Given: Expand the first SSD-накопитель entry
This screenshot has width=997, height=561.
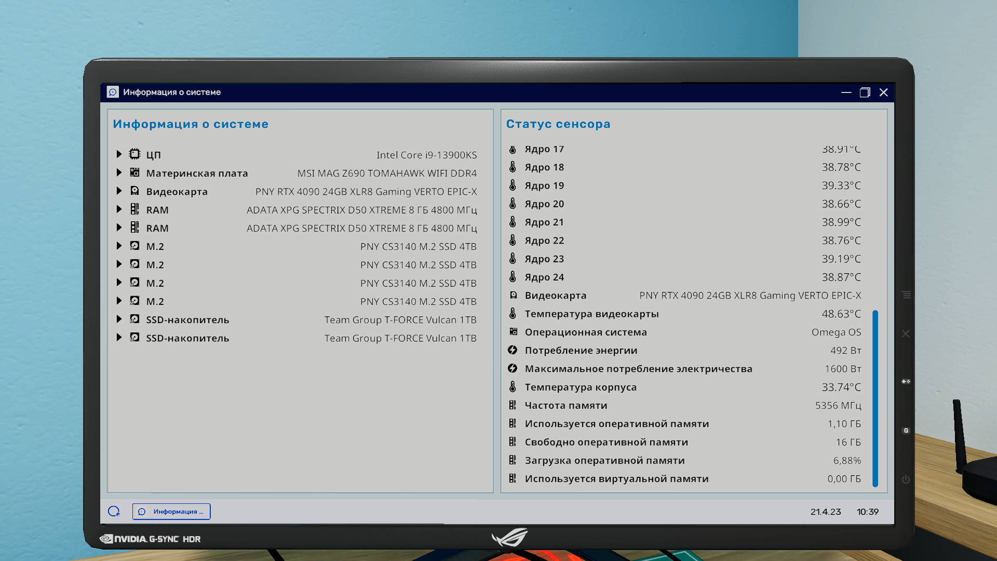Looking at the screenshot, I should [x=119, y=319].
